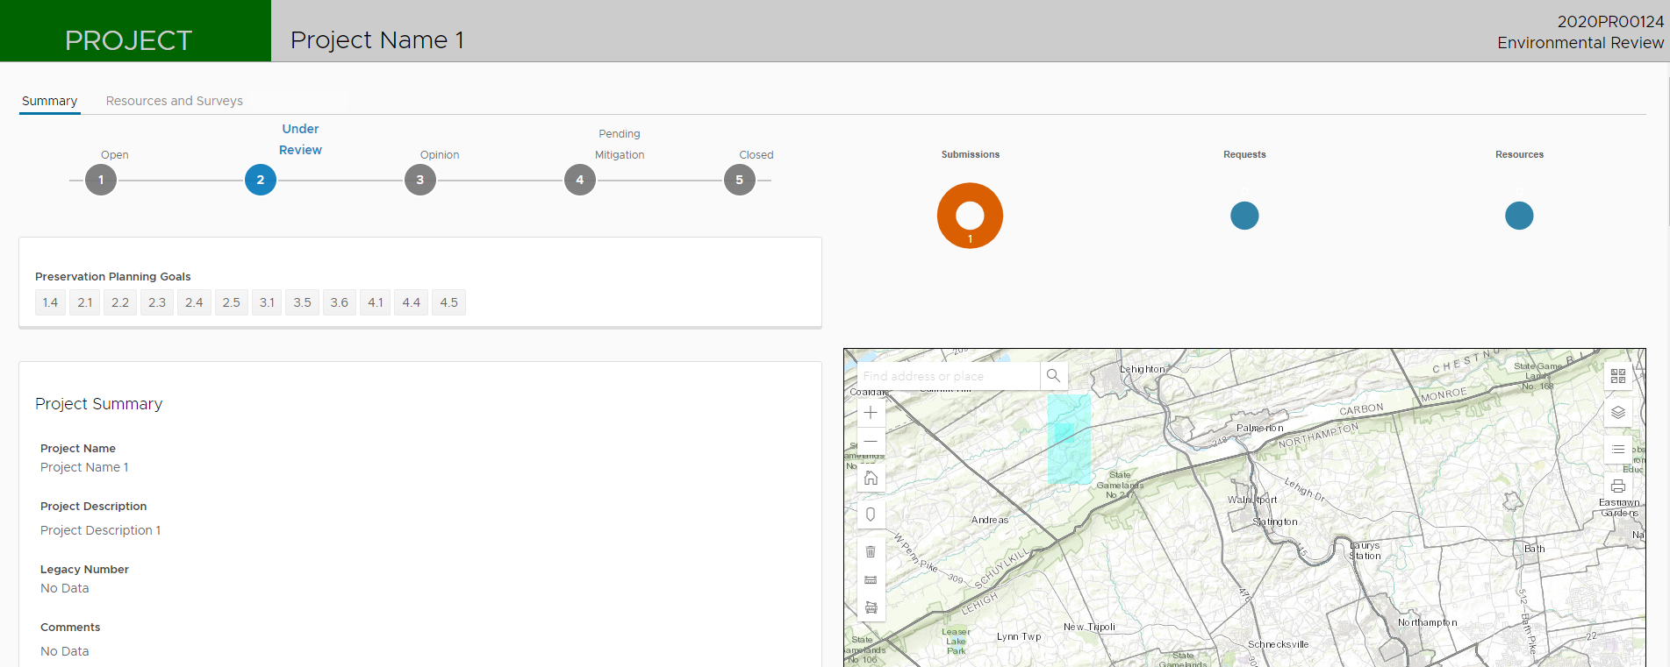Reset map to home extent

coord(871,478)
